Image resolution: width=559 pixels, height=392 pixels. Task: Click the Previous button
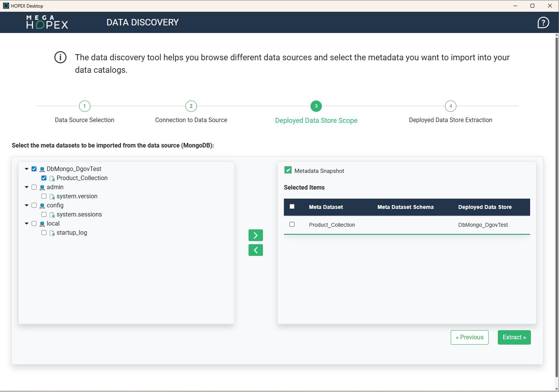[469, 337]
